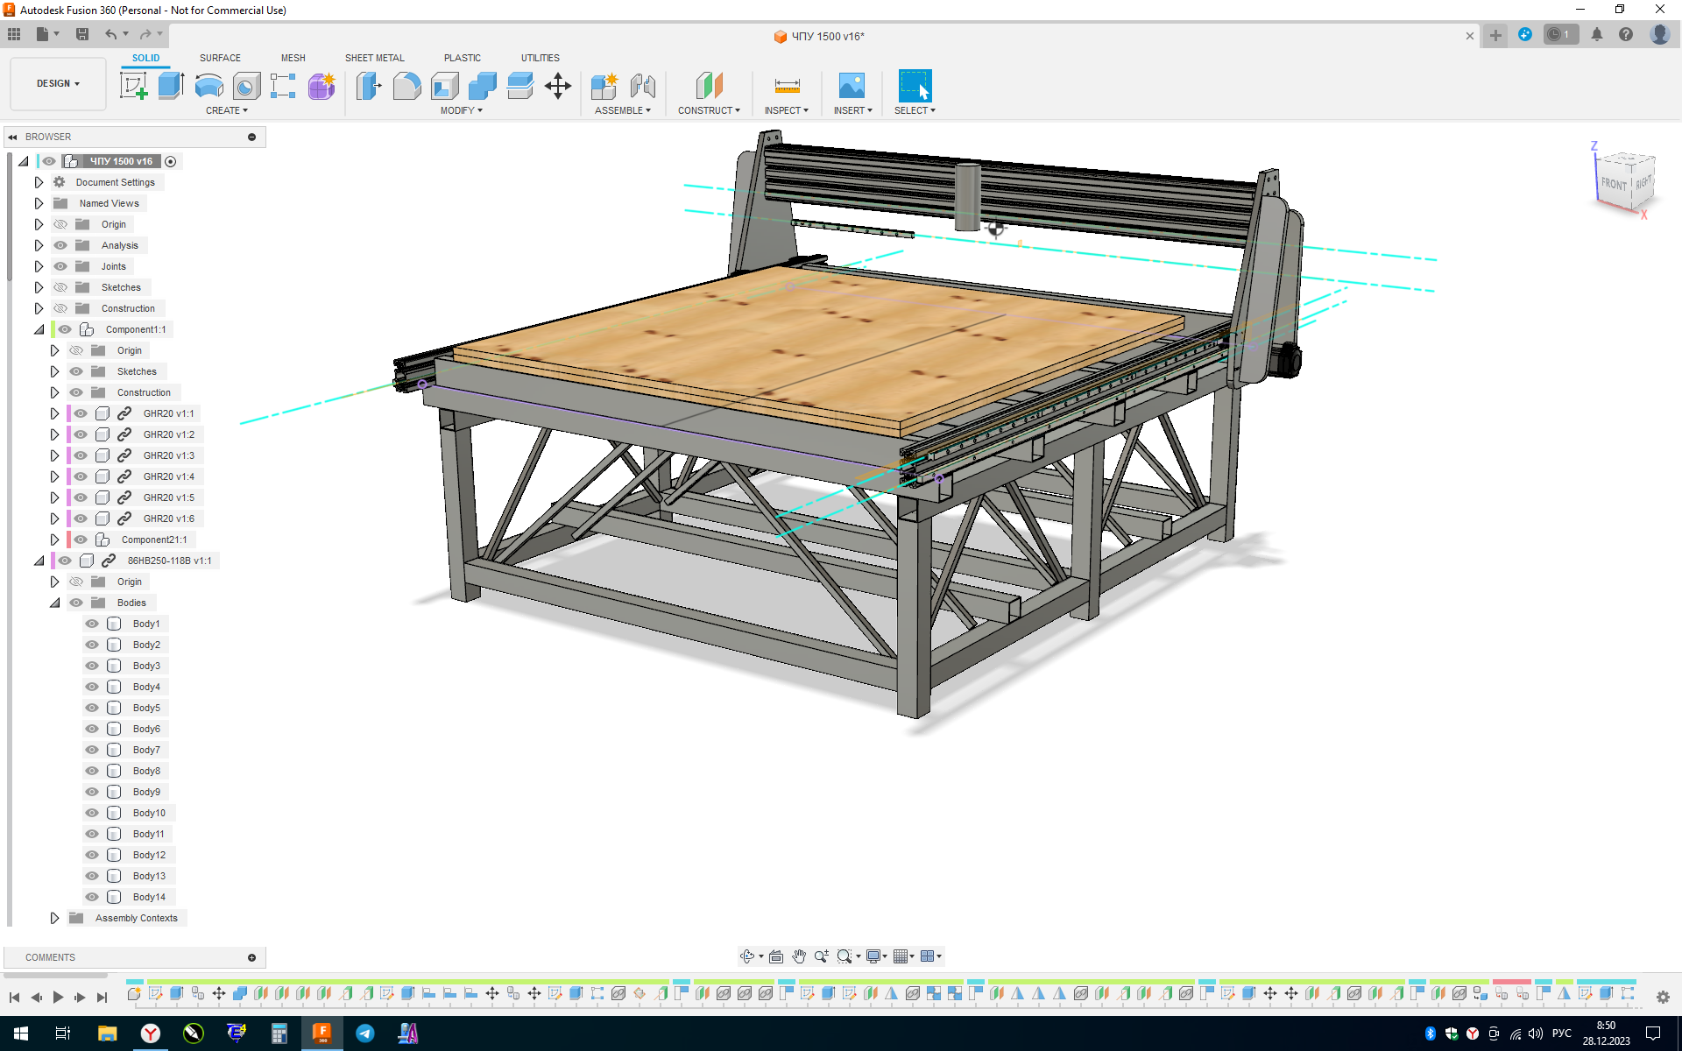Switch to the SURFACE tab
The height and width of the screenshot is (1051, 1682).
tap(220, 58)
